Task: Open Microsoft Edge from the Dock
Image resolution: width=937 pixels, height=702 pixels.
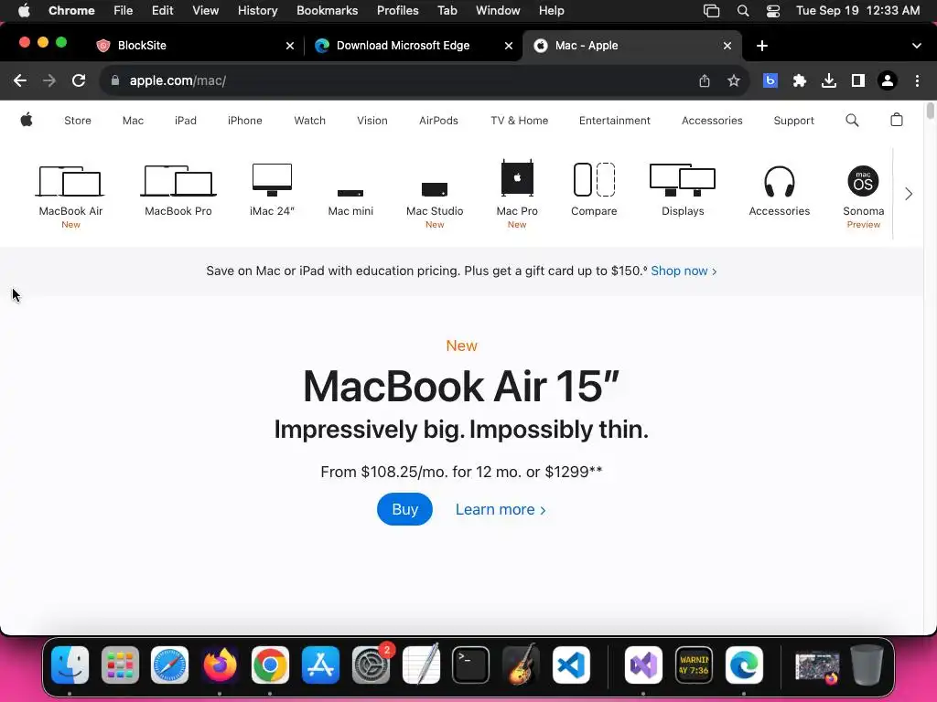Action: click(x=744, y=665)
